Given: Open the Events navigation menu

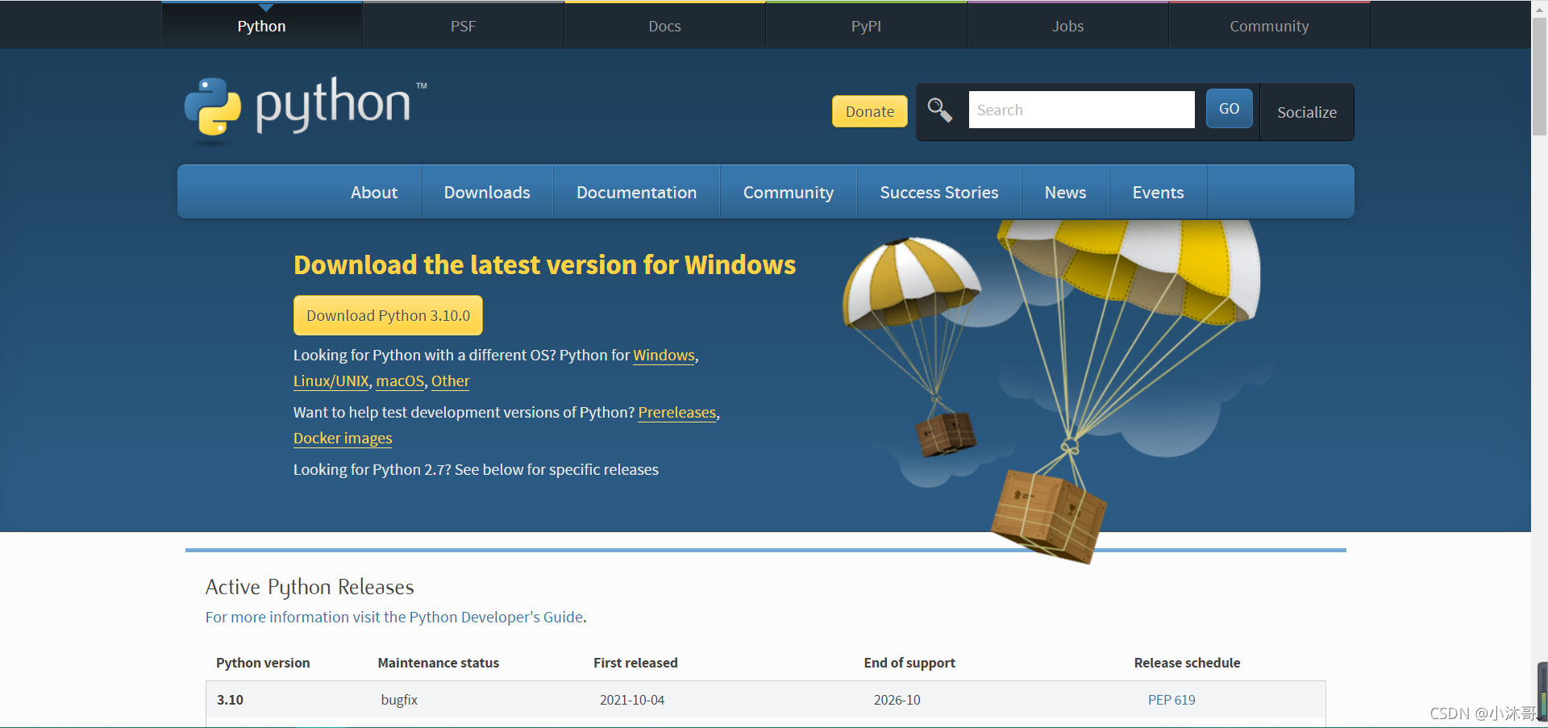Looking at the screenshot, I should point(1158,192).
